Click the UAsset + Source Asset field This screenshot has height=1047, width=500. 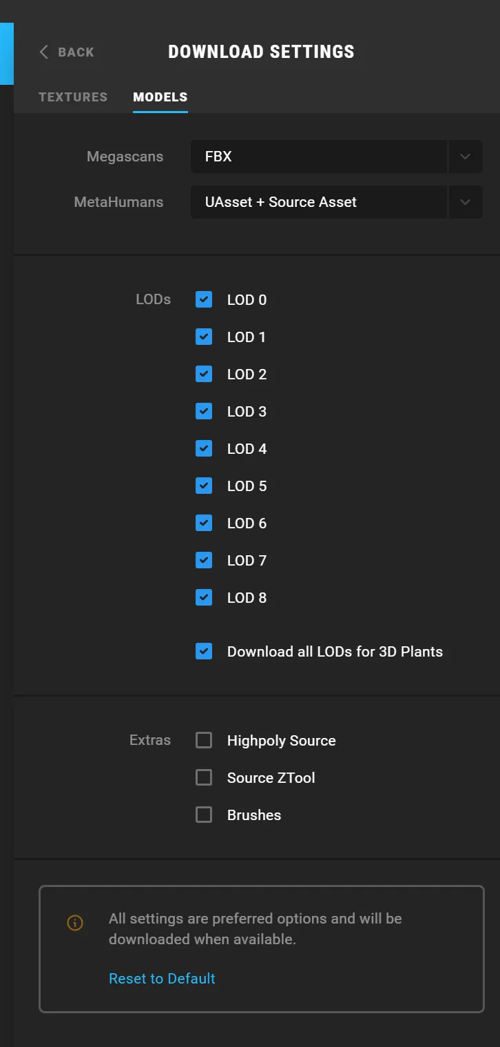pyautogui.click(x=318, y=202)
